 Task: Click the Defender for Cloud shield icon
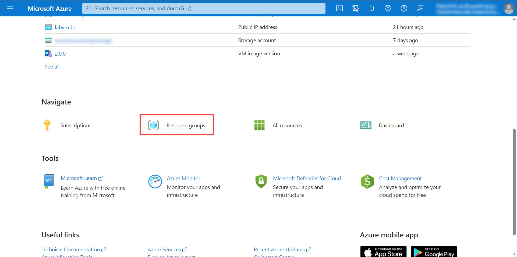pos(261,181)
